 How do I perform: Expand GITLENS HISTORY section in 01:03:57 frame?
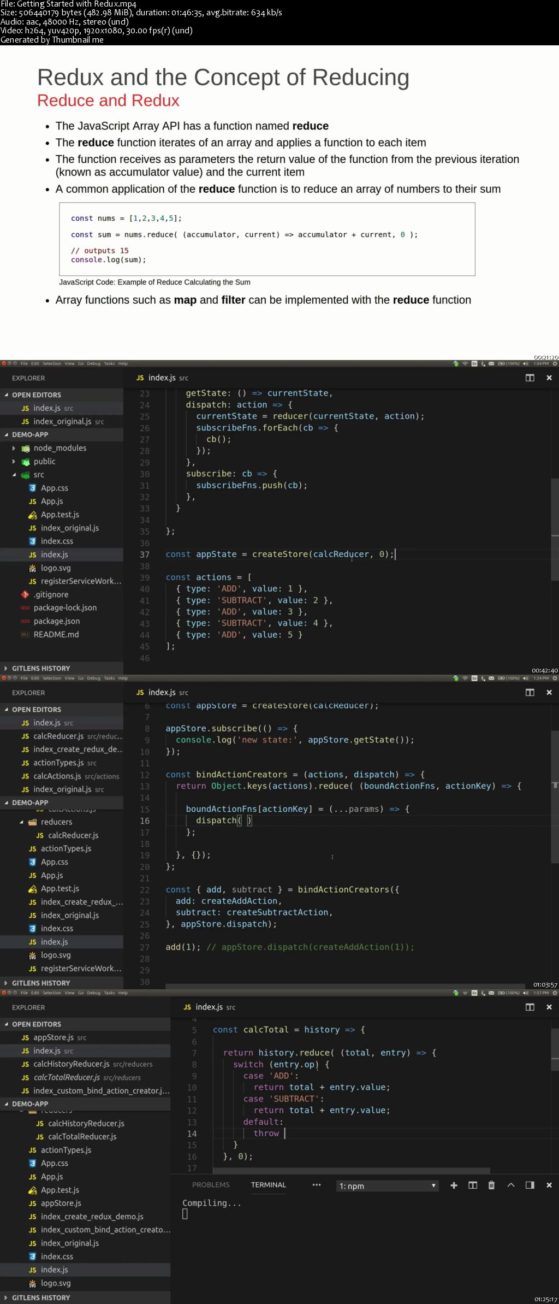(61, 983)
